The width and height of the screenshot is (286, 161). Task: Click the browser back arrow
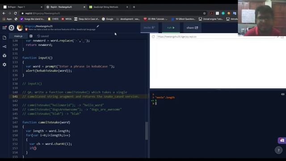4,13
